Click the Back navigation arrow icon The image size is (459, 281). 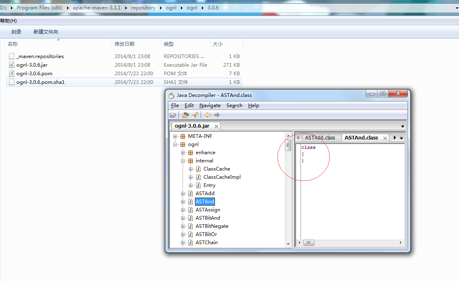(x=208, y=115)
